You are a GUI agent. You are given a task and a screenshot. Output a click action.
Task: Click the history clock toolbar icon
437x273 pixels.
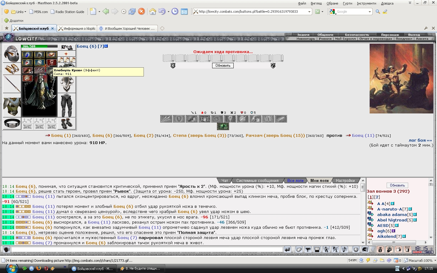[175, 12]
